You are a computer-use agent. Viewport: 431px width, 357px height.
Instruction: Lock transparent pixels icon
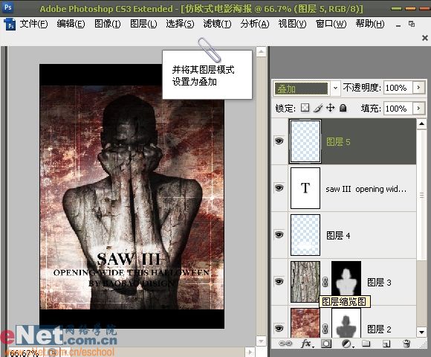click(305, 108)
